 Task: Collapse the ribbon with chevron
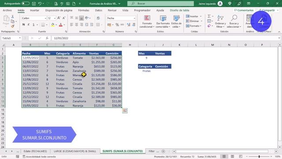279,32
